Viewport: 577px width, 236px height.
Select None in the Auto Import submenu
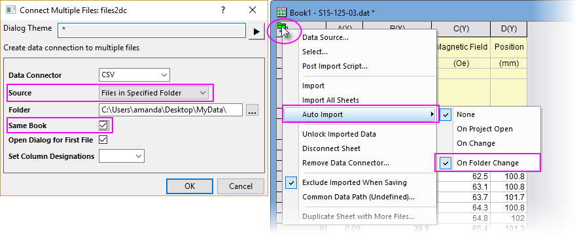[x=491, y=114]
